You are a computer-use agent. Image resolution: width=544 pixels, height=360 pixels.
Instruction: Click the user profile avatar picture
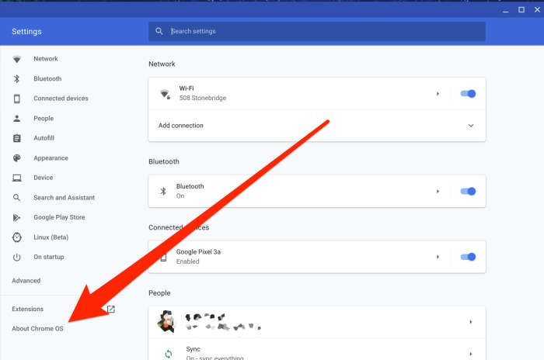point(166,321)
